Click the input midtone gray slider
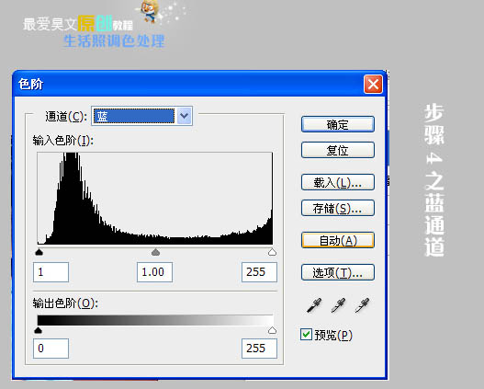The width and height of the screenshot is (484, 389). point(155,252)
